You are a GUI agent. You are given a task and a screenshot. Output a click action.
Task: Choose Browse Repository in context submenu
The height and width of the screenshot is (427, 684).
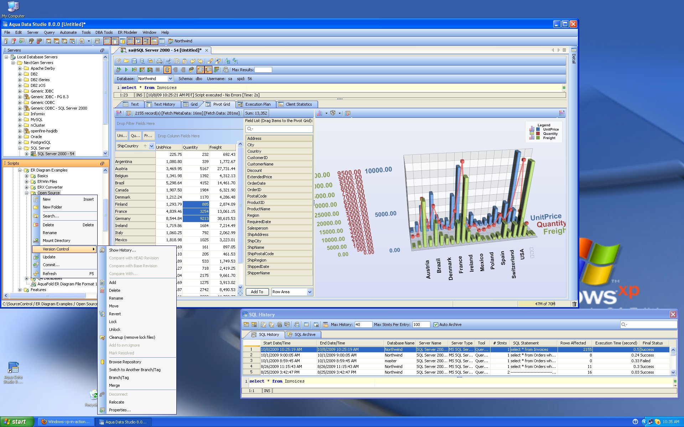pyautogui.click(x=137, y=362)
